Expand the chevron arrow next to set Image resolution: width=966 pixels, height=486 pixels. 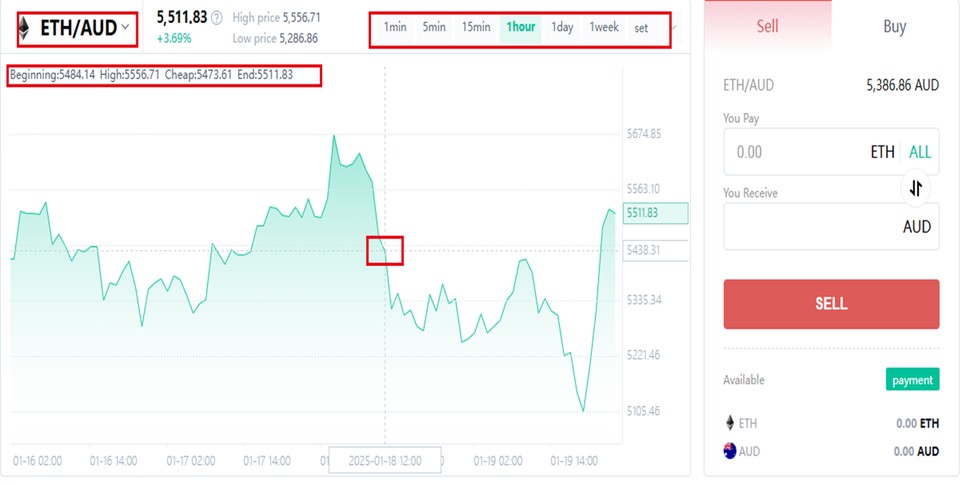click(x=675, y=28)
